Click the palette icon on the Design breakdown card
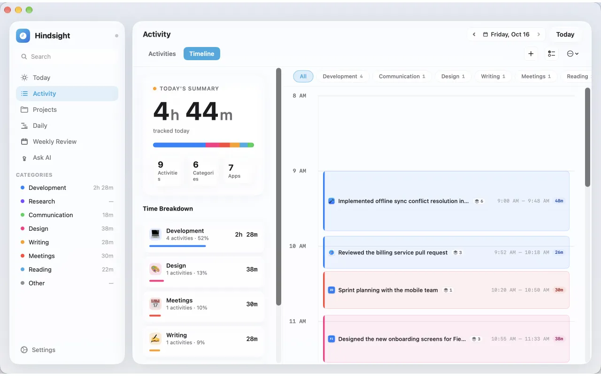The image size is (601, 376). [x=155, y=269]
